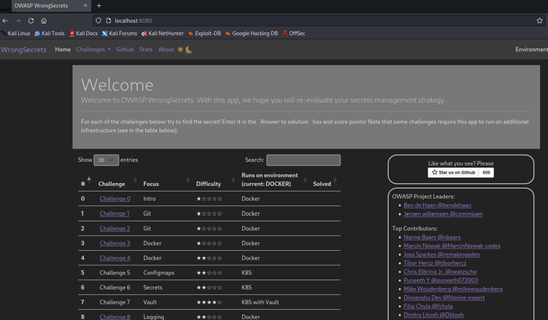Viewport: 548px width, 320px height.
Task: Click the page info icon beside localhost
Action: click(108, 20)
